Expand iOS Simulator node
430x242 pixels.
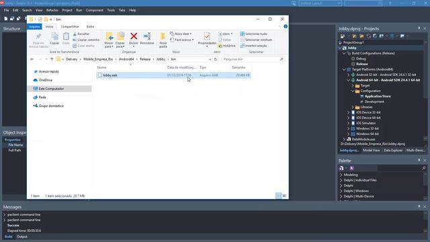[348, 123]
